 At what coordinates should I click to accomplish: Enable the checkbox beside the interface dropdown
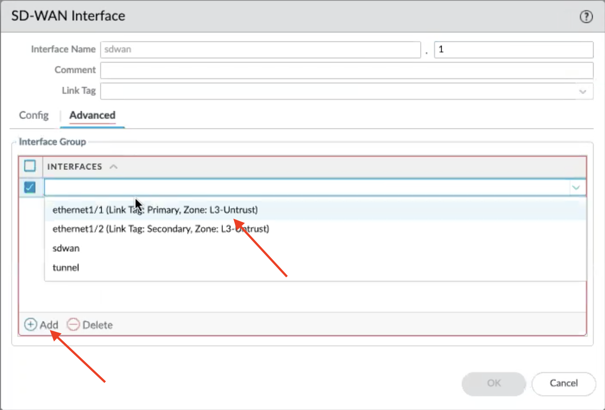point(30,187)
